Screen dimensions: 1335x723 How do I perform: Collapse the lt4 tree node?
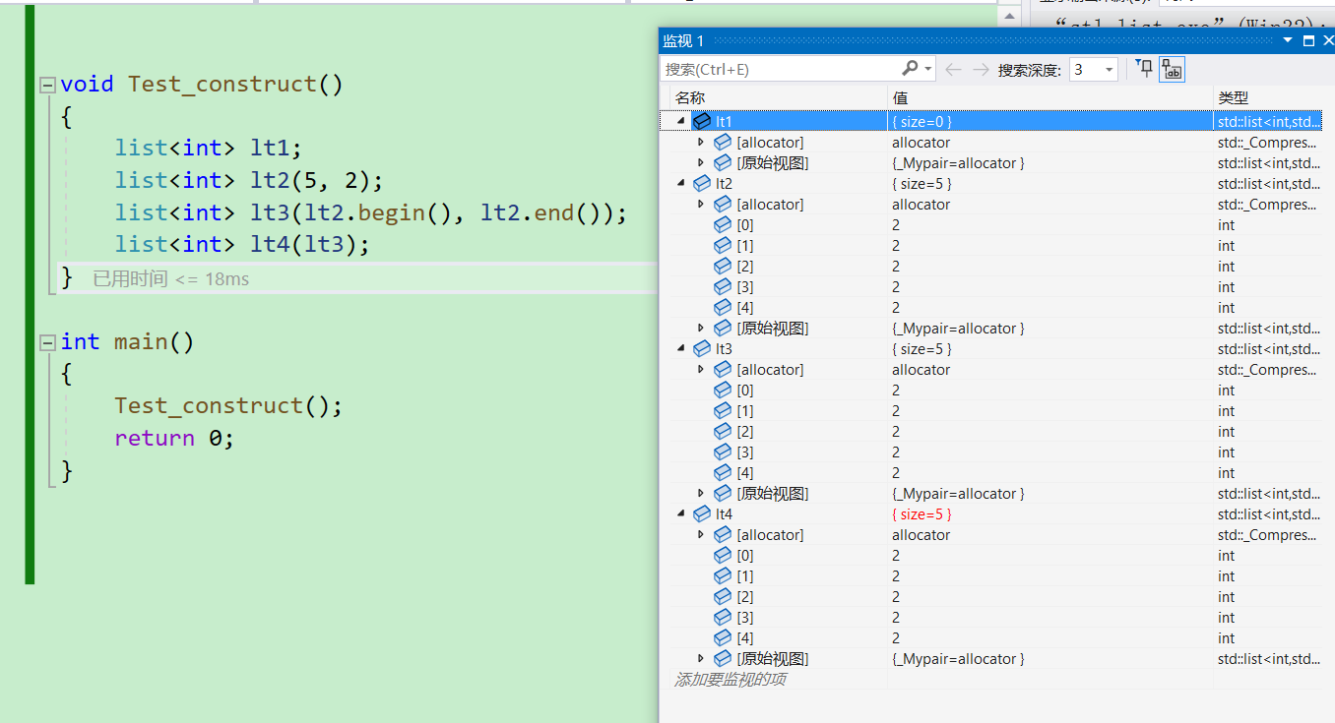[x=680, y=514]
